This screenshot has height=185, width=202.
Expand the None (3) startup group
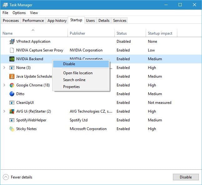(4, 67)
